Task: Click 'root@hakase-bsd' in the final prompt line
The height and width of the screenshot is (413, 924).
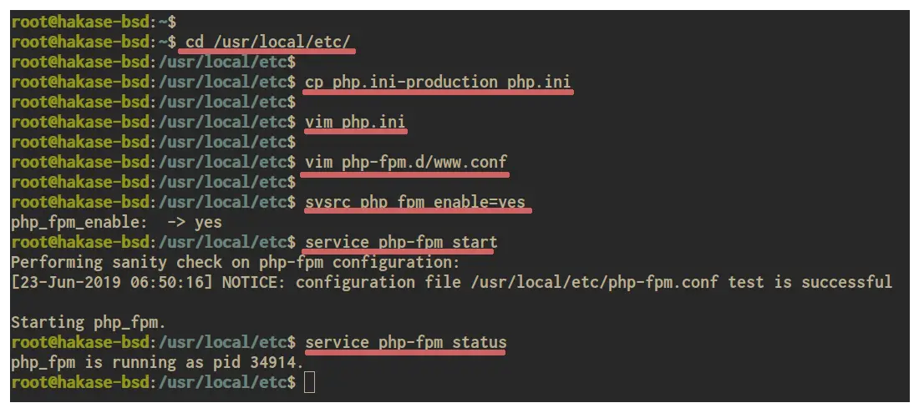Action: 80,382
